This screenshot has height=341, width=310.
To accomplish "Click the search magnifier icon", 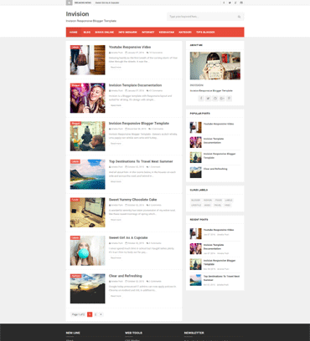I will click(239, 17).
